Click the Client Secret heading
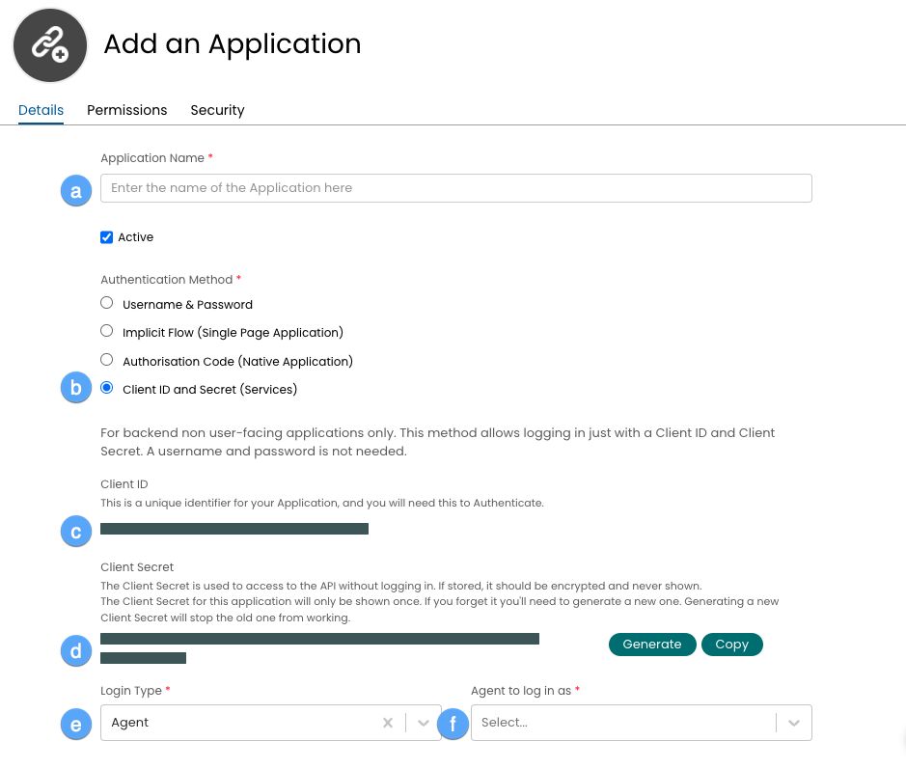This screenshot has width=906, height=769. [x=137, y=567]
